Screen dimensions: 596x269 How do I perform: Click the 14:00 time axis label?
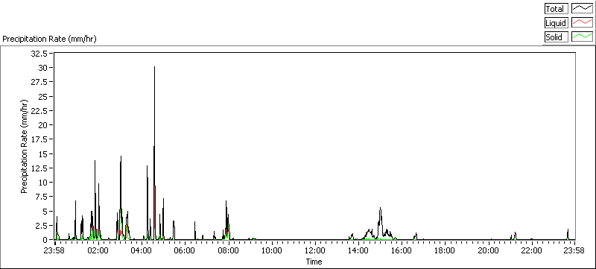point(358,250)
